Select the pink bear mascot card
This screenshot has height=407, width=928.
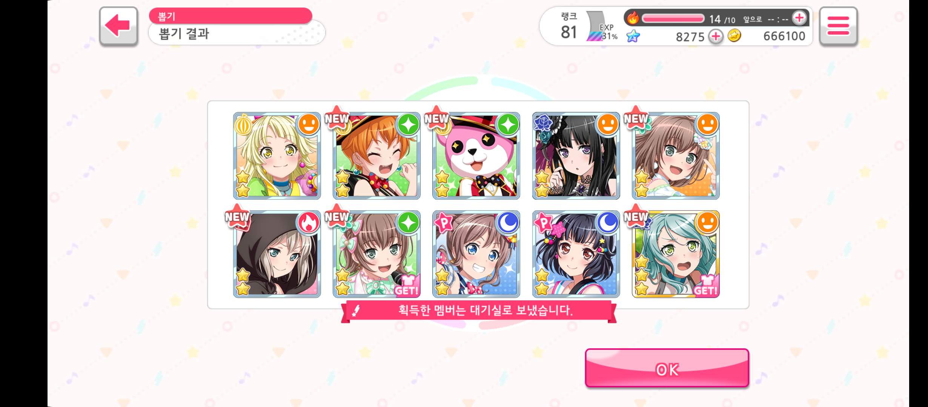pos(476,156)
